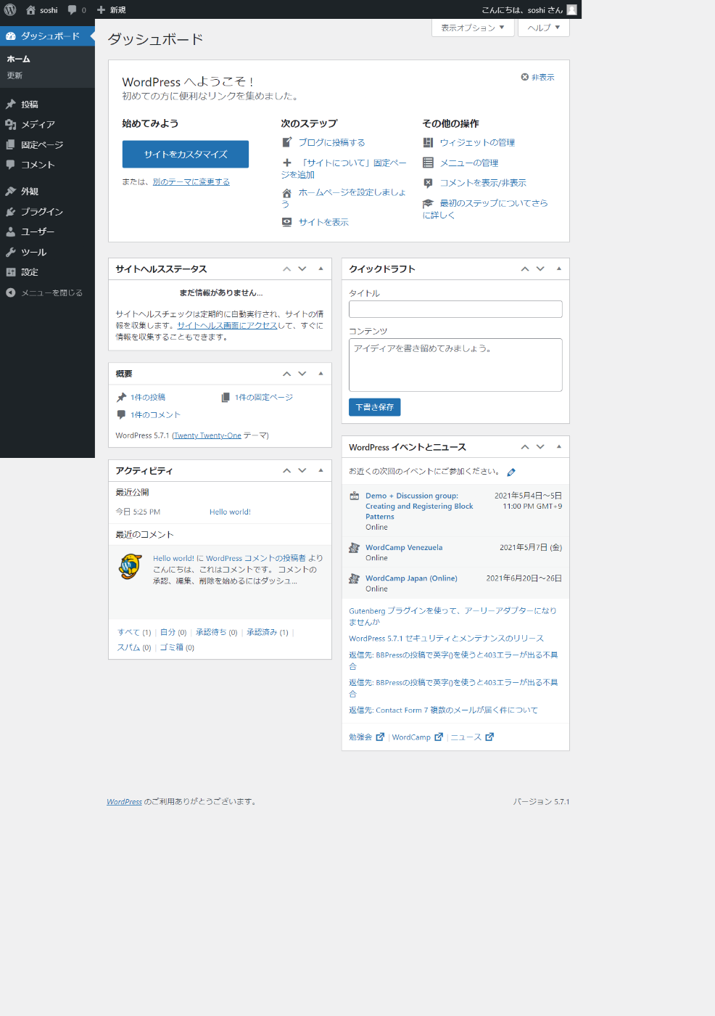Click the WordCamp Venezuela event icon
Screen dimensions: 715x1016
click(x=355, y=548)
